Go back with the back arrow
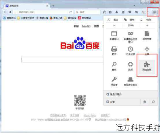 pyautogui.click(x=5, y=12)
